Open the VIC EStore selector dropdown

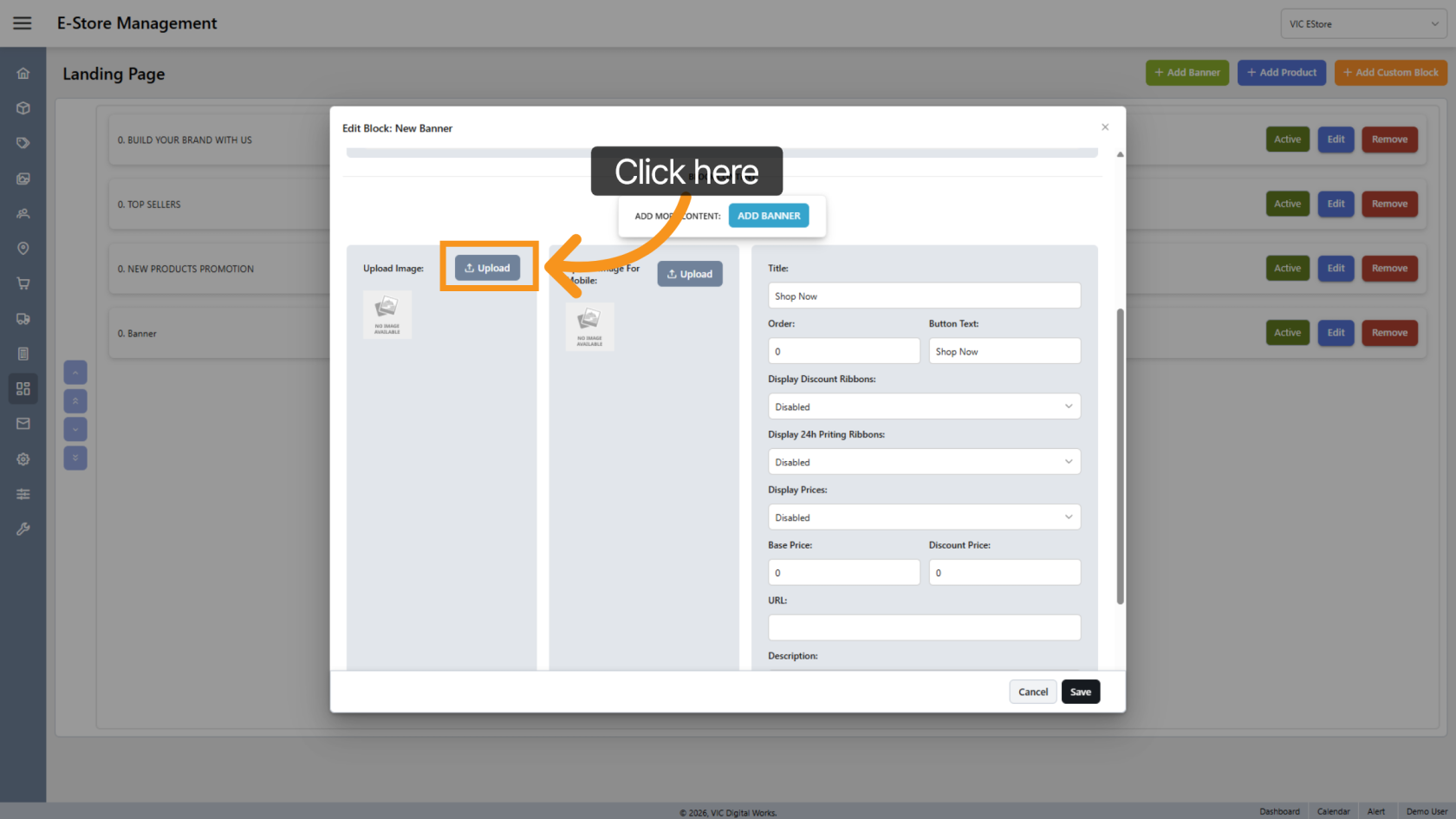[x=1362, y=24]
